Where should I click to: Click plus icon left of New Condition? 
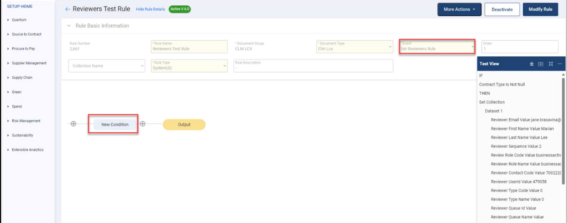(x=74, y=124)
